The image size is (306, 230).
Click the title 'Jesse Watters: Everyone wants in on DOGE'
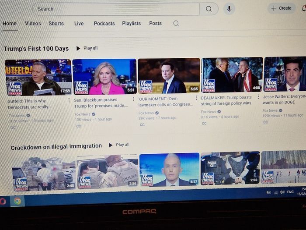pos(284,99)
